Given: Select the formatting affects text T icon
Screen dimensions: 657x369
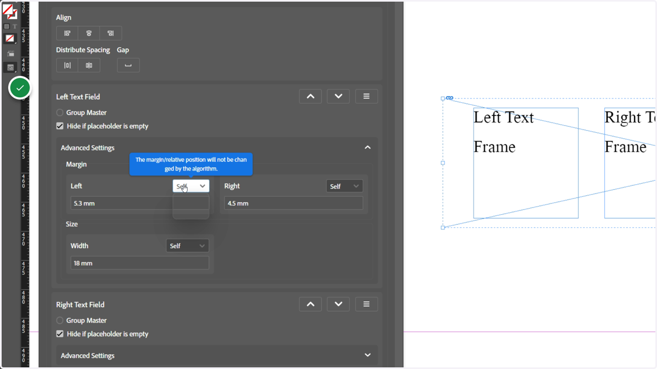Looking at the screenshot, I should pyautogui.click(x=15, y=26).
